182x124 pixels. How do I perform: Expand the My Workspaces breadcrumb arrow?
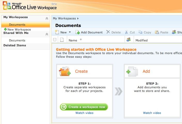78,19
